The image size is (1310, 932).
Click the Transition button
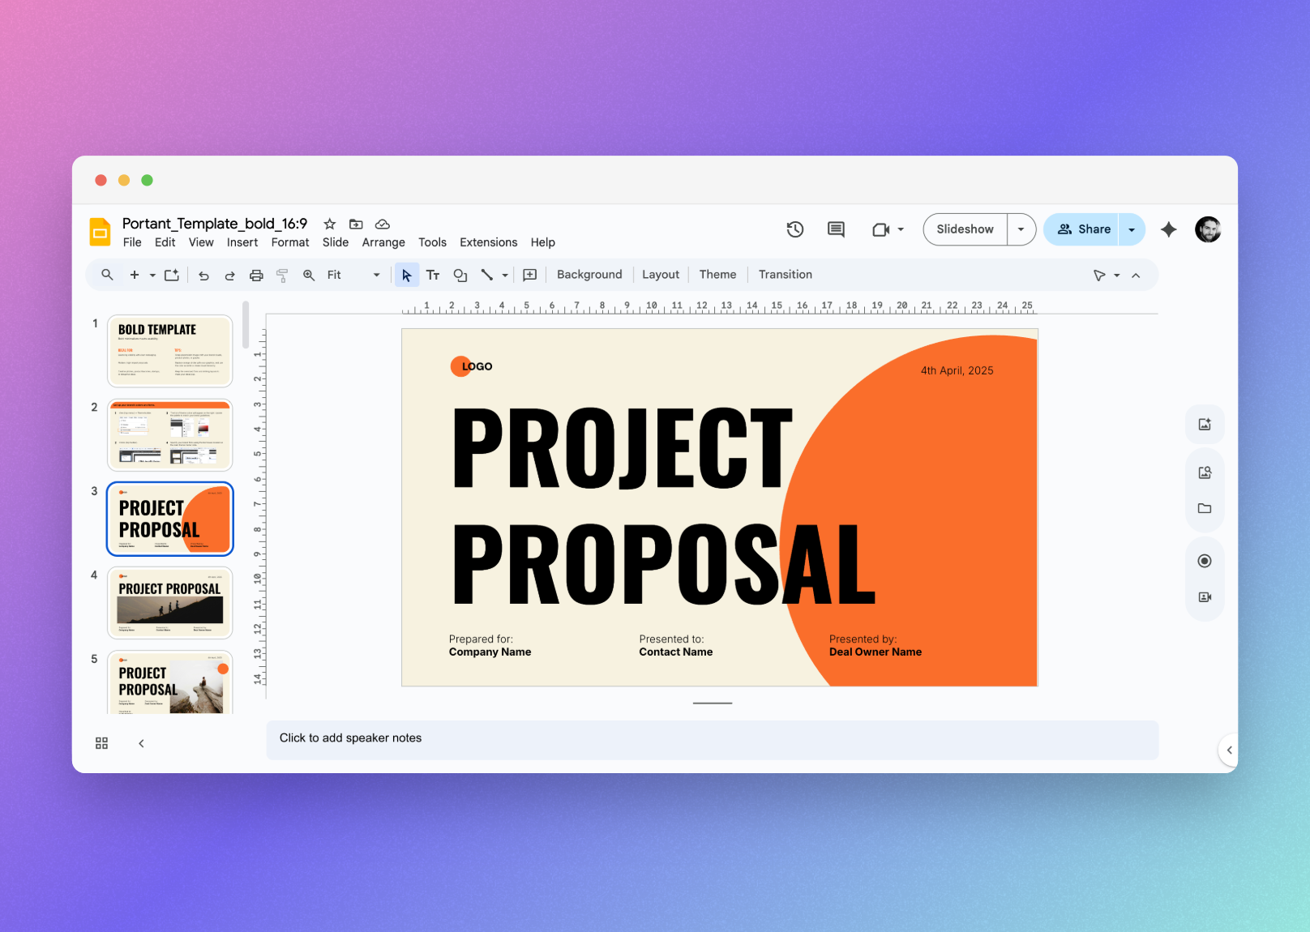[x=786, y=275]
